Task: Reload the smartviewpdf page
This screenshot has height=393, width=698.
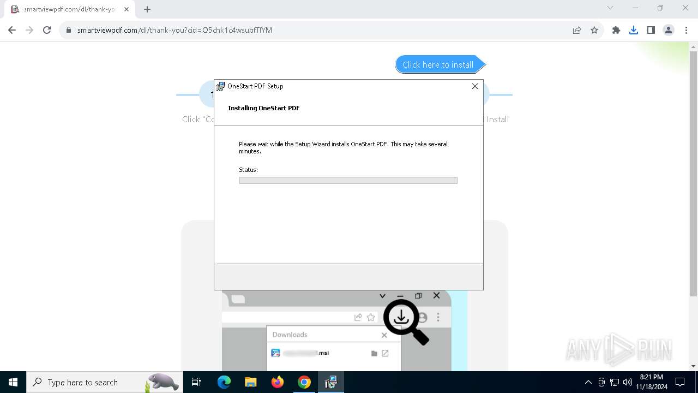Action: pos(47,30)
